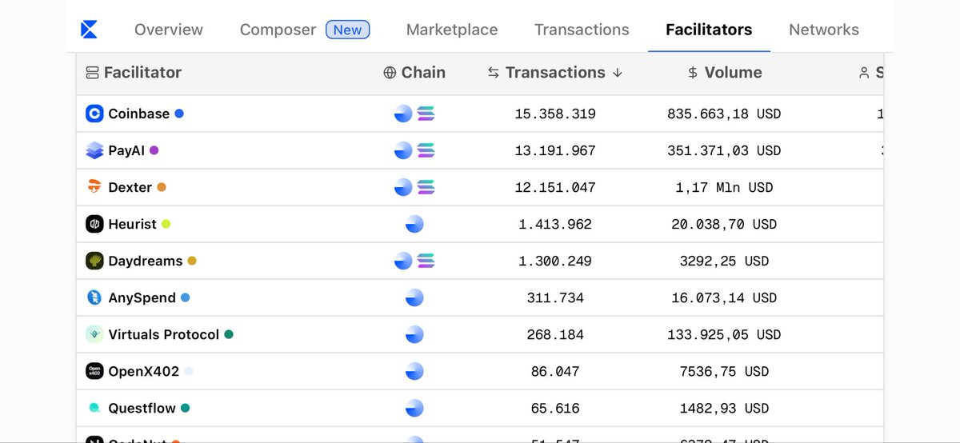Click the 835.663,18 USD volume value

point(724,114)
